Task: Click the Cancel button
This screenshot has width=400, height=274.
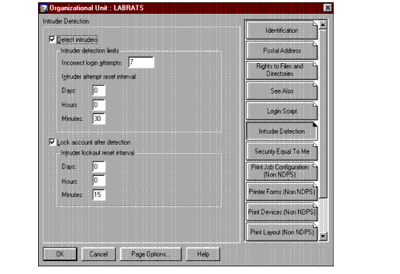Action: click(98, 254)
